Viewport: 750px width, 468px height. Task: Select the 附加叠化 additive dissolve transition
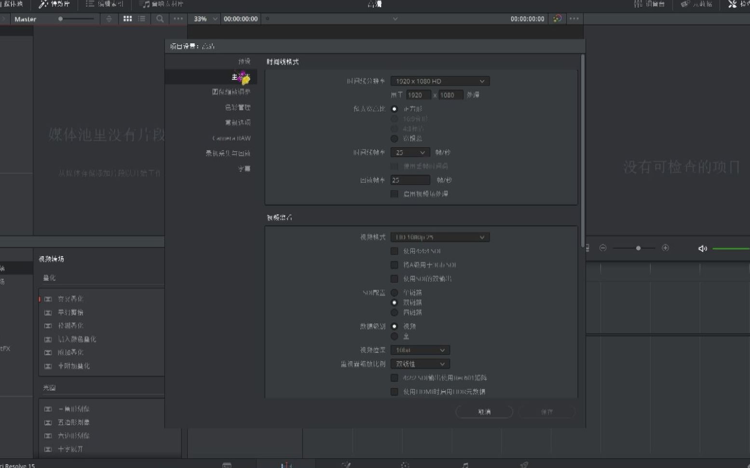coord(64,352)
